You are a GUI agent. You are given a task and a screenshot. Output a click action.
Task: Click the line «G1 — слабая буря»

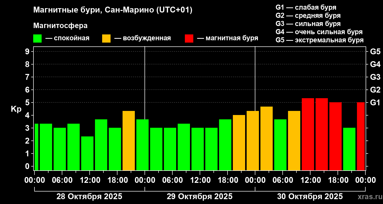click(x=306, y=7)
